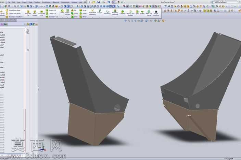The width and height of the screenshot is (241, 160).
Task: Select the Helix and Spiral tool
Action: pos(149,13)
